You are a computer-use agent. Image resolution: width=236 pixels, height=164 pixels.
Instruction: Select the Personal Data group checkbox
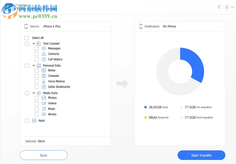(x=27, y=66)
